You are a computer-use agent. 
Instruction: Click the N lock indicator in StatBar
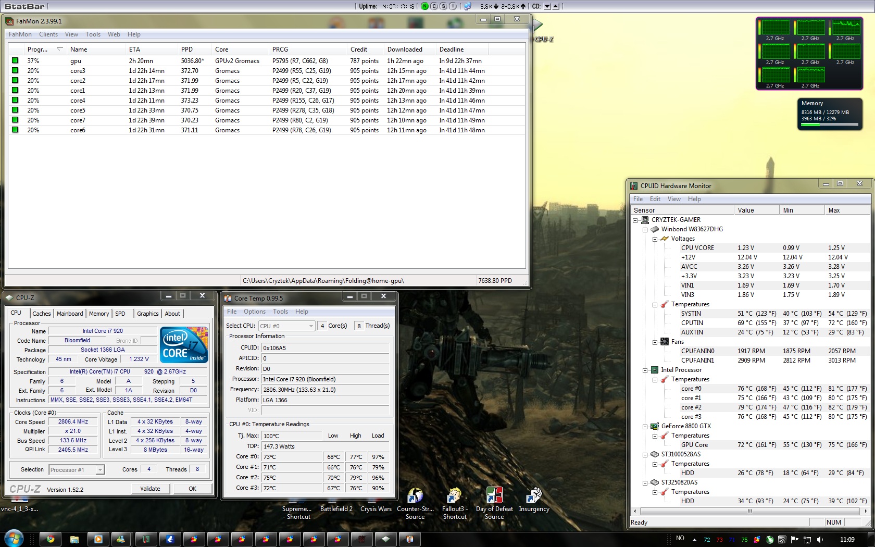click(x=425, y=6)
